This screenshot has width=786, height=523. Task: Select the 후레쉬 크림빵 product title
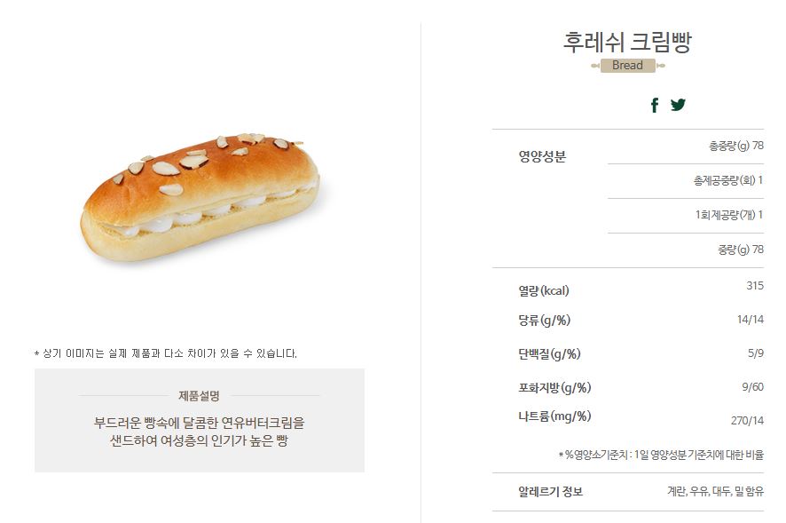click(x=627, y=42)
